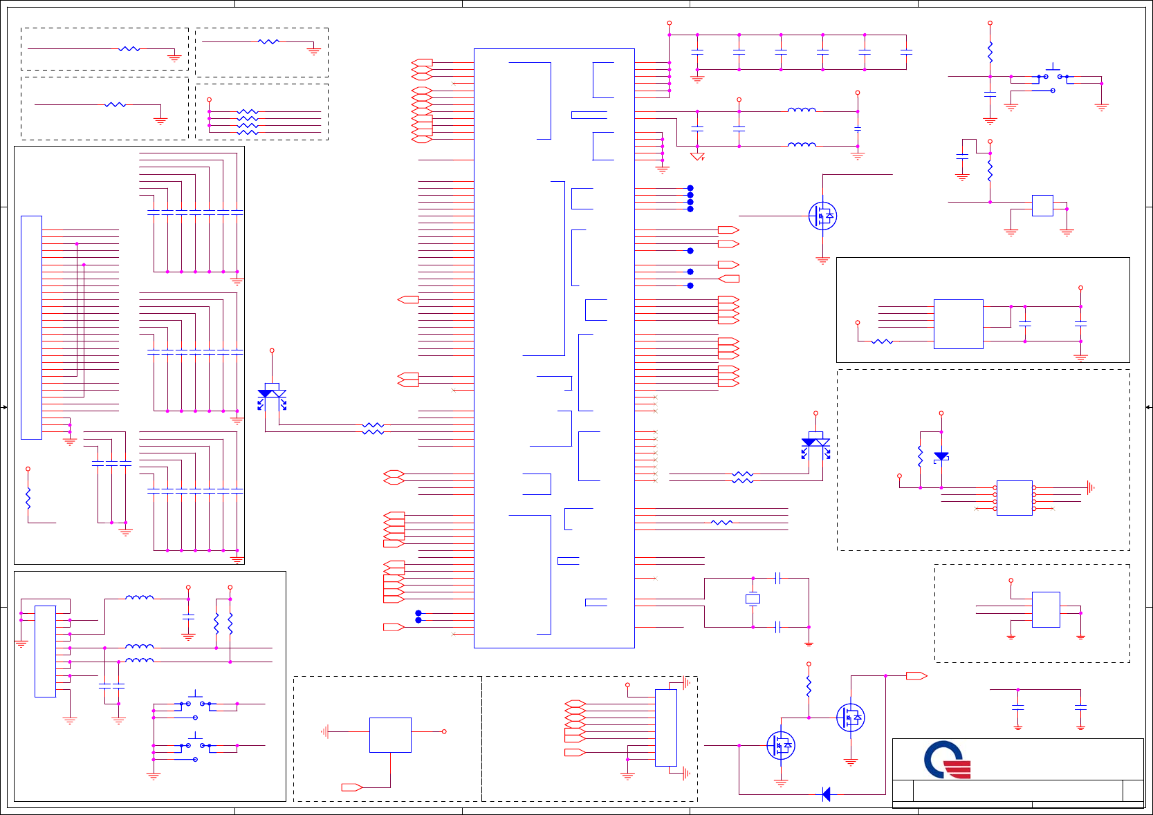1153x815 pixels.
Task: Click the company logo in the title block
Action: 948,760
